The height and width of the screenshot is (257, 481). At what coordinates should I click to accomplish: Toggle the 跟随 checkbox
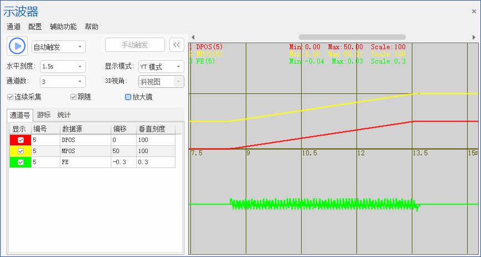pos(73,97)
